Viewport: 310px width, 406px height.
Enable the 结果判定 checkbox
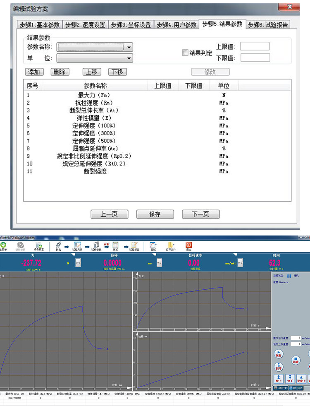click(185, 53)
